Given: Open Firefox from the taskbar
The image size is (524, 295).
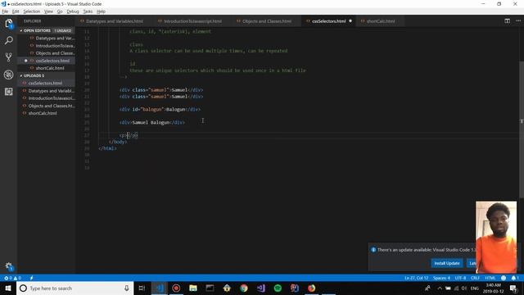Looking at the screenshot, I should click(x=311, y=288).
